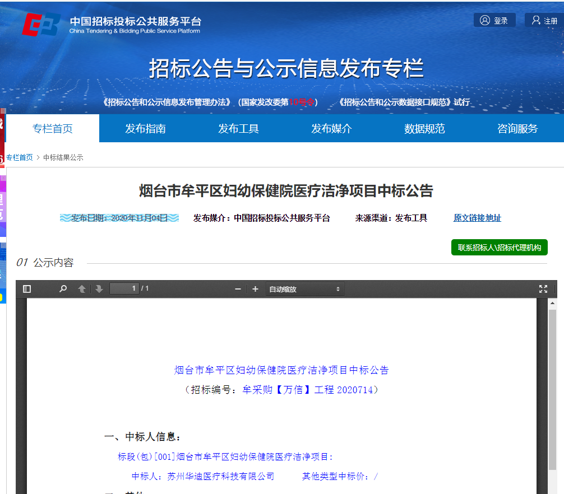The width and height of the screenshot is (564, 494).
Task: Click the 中国招标投标公共服务平台 site name
Action: point(135,21)
